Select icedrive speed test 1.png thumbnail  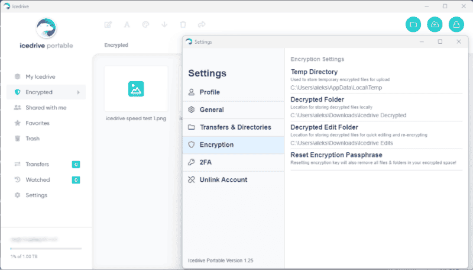136,89
